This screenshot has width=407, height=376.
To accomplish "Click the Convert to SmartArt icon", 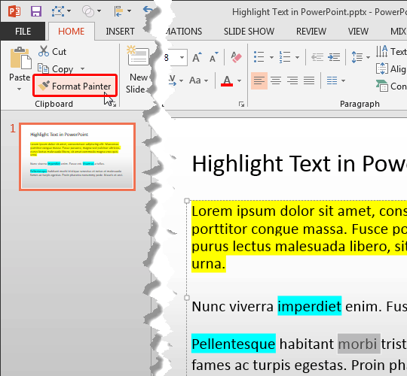I will click(x=382, y=86).
